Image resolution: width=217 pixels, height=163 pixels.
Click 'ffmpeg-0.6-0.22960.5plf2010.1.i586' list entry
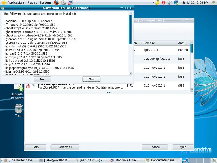[x=29, y=25]
